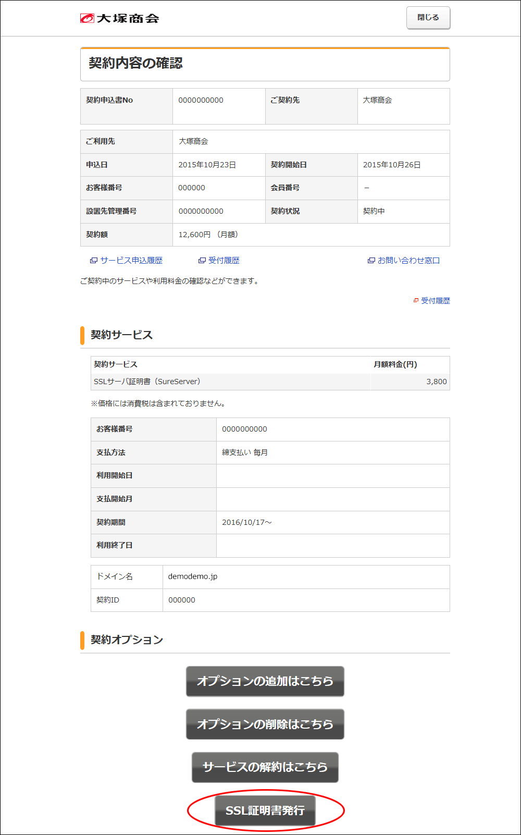Select the 利用終了日 row label

coord(115,545)
